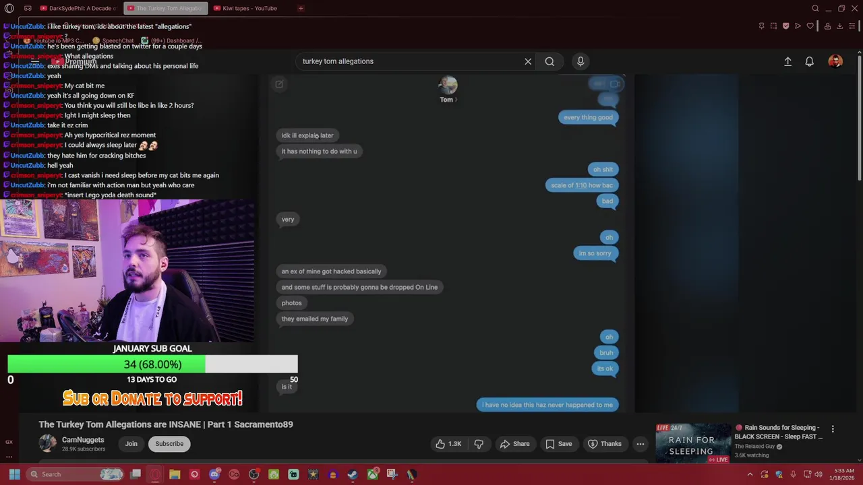Click the YouTube search magnifier button
The width and height of the screenshot is (863, 485).
(549, 61)
